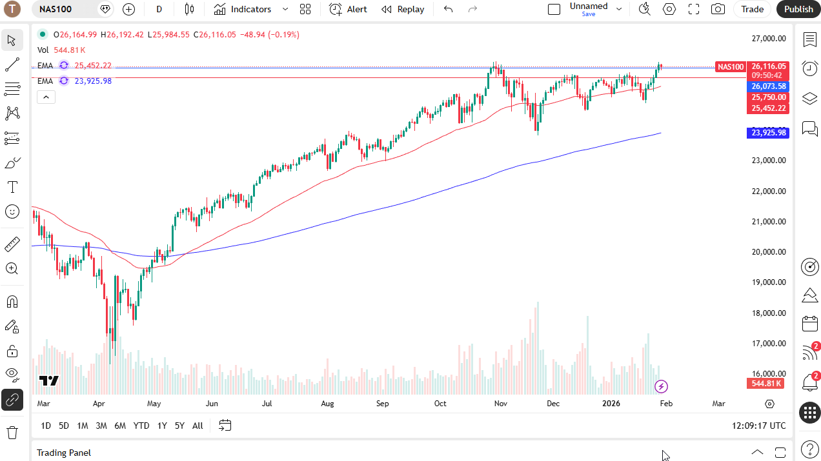Viewport: 821px width, 461px height.
Task: Redo the last chart action
Action: pyautogui.click(x=472, y=9)
